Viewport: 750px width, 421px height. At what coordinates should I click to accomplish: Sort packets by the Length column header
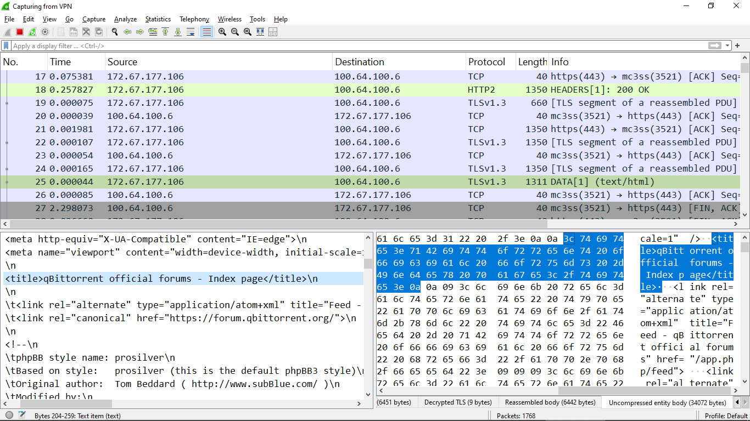(x=533, y=62)
